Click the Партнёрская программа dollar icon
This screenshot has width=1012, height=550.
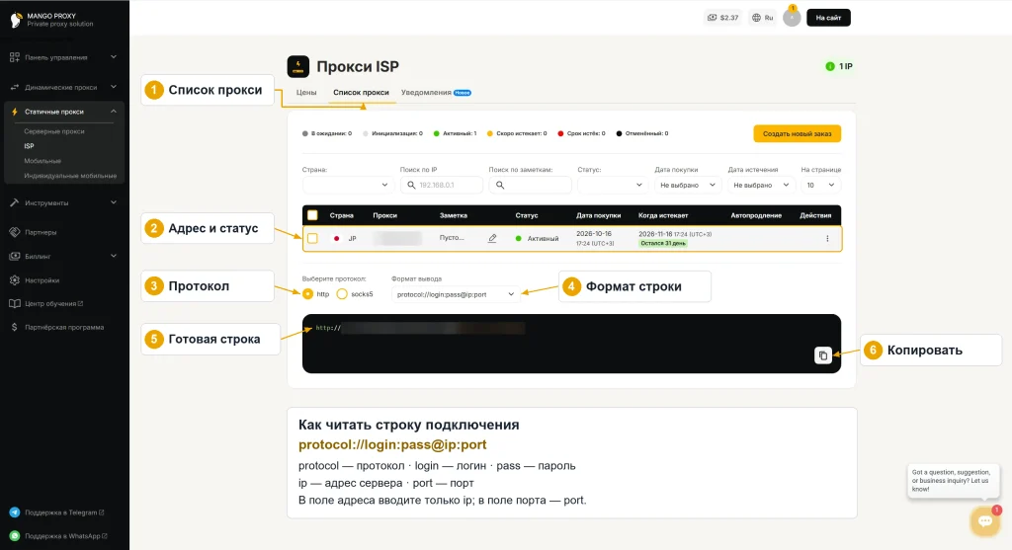14,327
